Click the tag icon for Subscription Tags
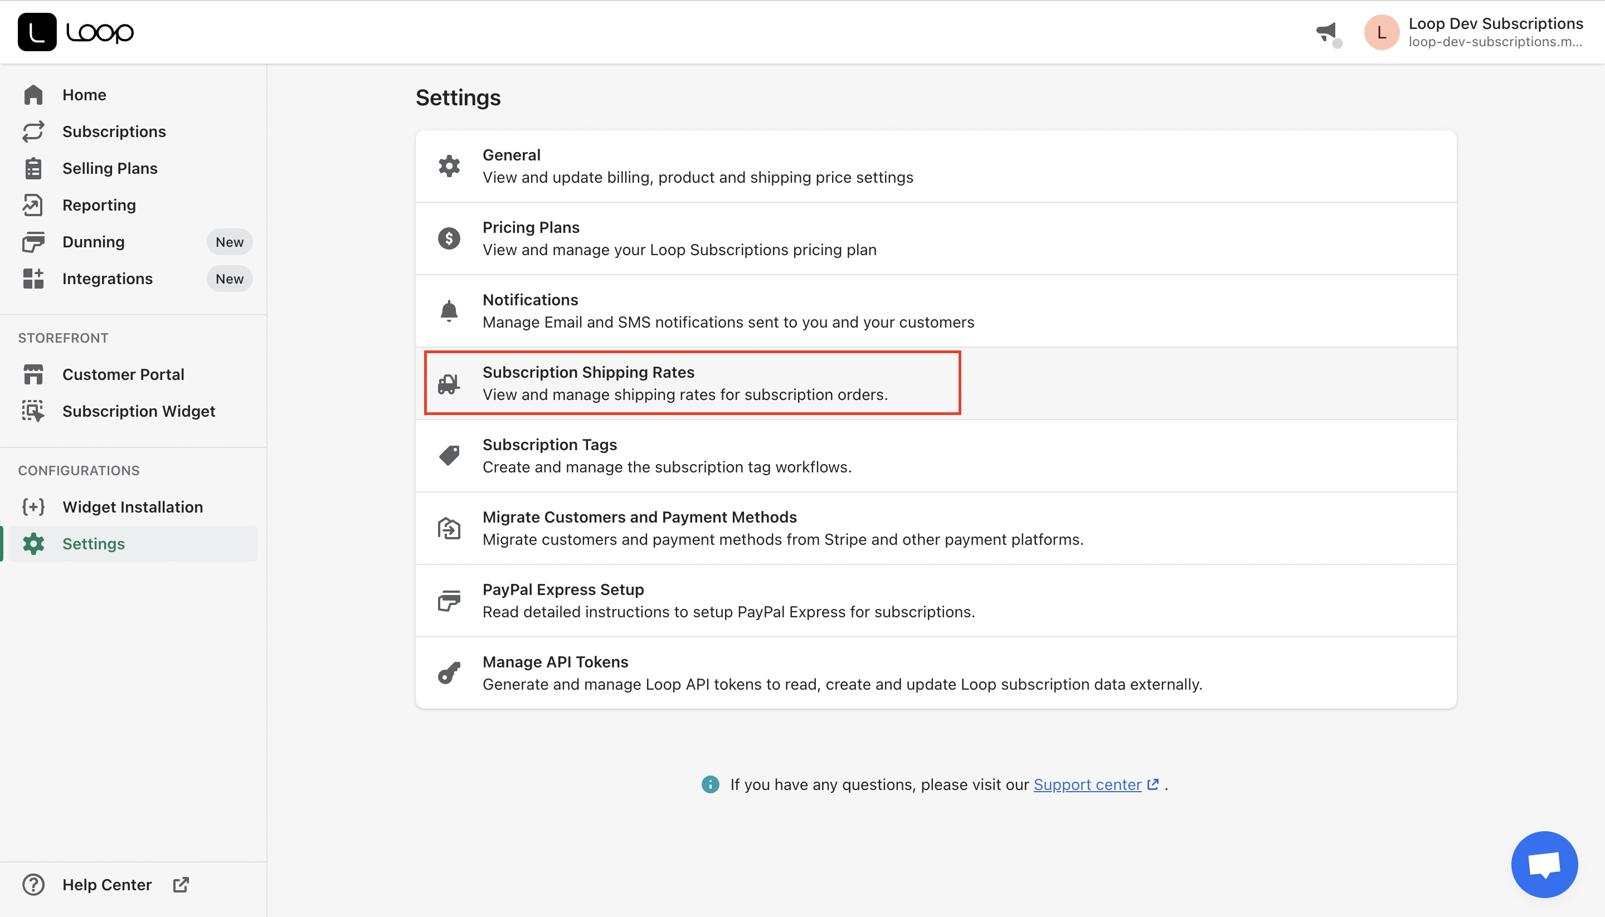 tap(449, 456)
